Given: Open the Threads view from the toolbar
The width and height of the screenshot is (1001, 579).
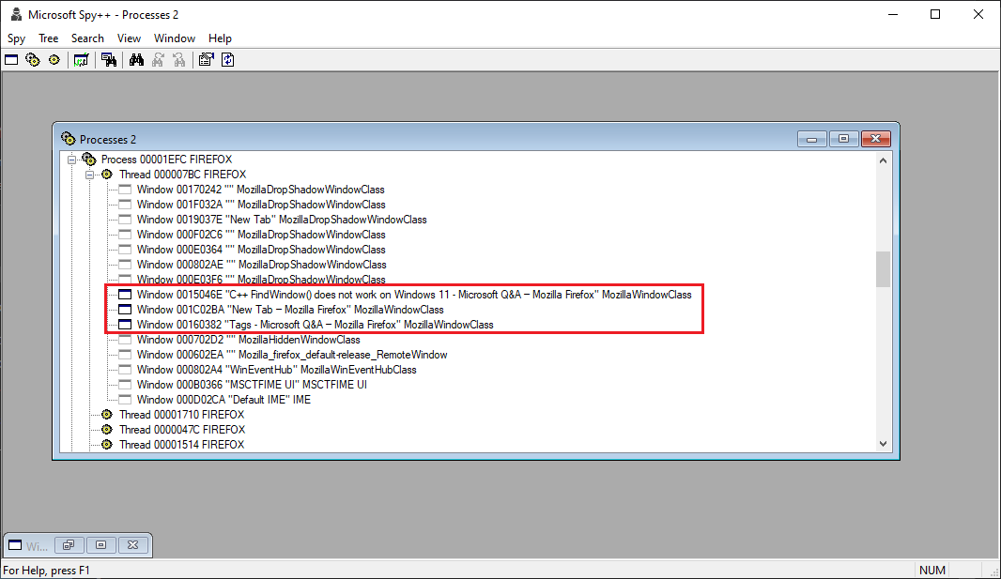Looking at the screenshot, I should tap(54, 59).
